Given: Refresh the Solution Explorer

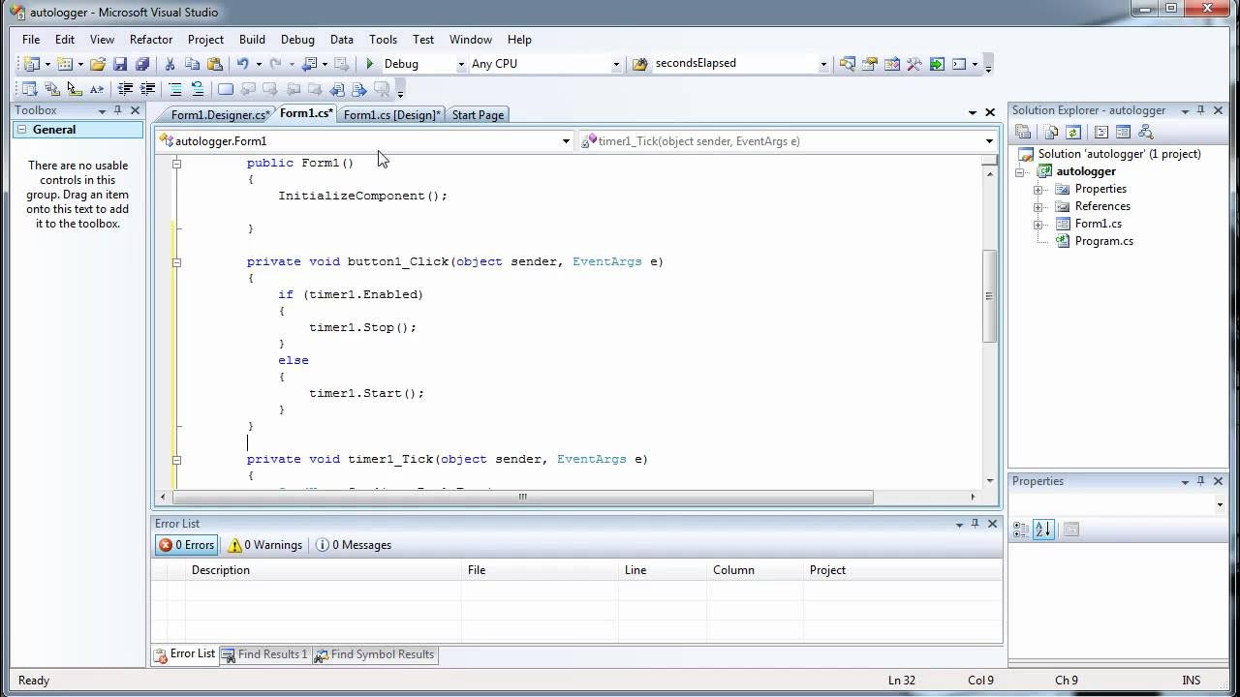Looking at the screenshot, I should click(x=1073, y=132).
